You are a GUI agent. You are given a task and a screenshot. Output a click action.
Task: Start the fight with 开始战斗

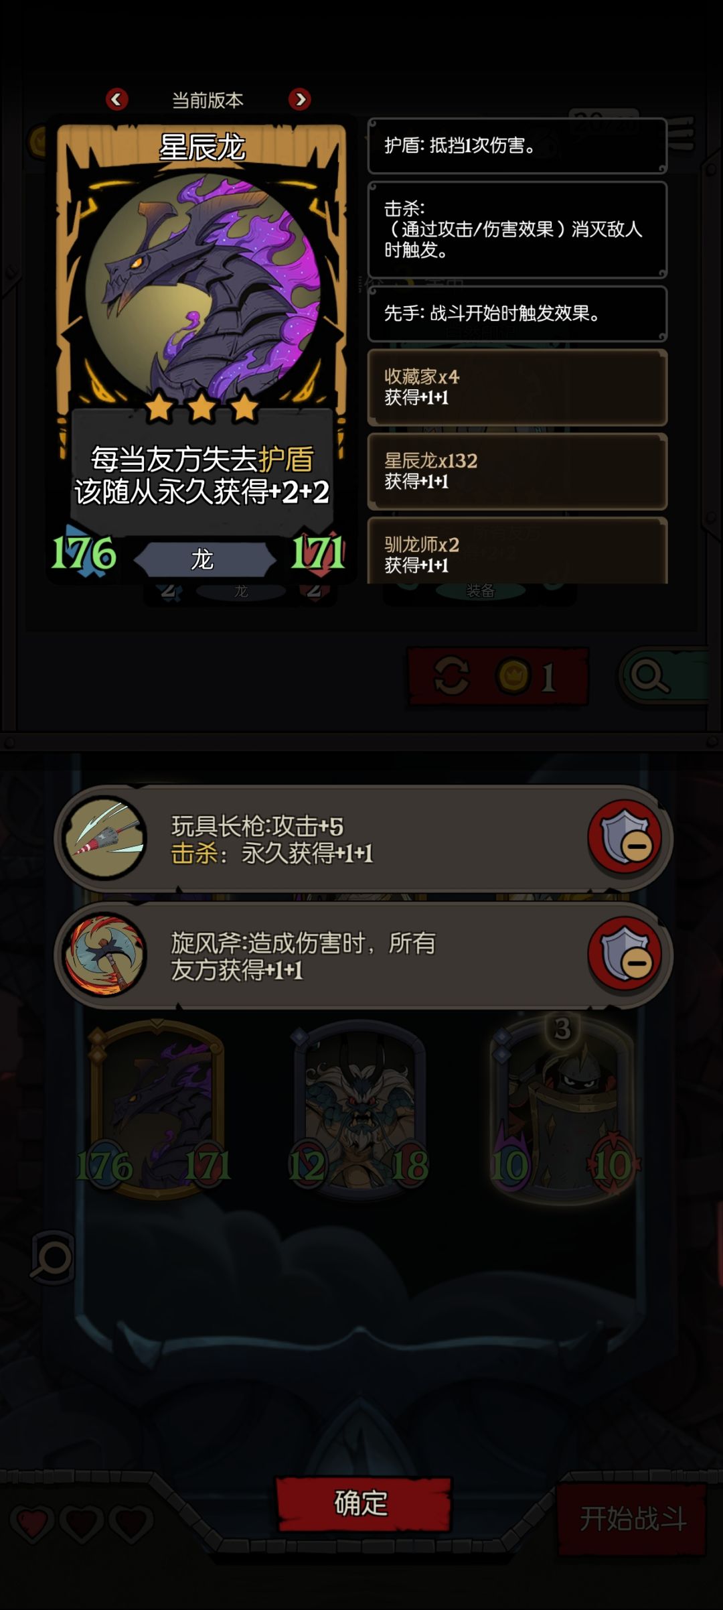coord(632,1519)
